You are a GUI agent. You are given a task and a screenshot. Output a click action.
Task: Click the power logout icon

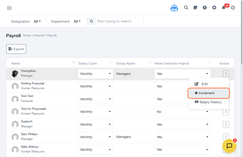(233, 8)
